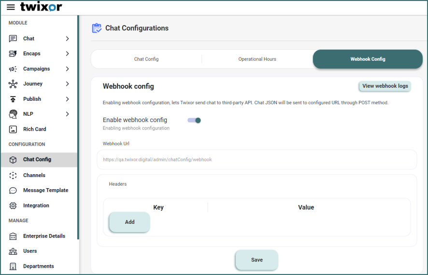Disable the Enable webhook config toggle

click(194, 120)
